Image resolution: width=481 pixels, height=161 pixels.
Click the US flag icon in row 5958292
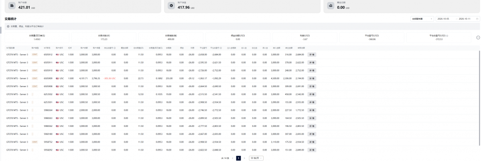click(57, 150)
